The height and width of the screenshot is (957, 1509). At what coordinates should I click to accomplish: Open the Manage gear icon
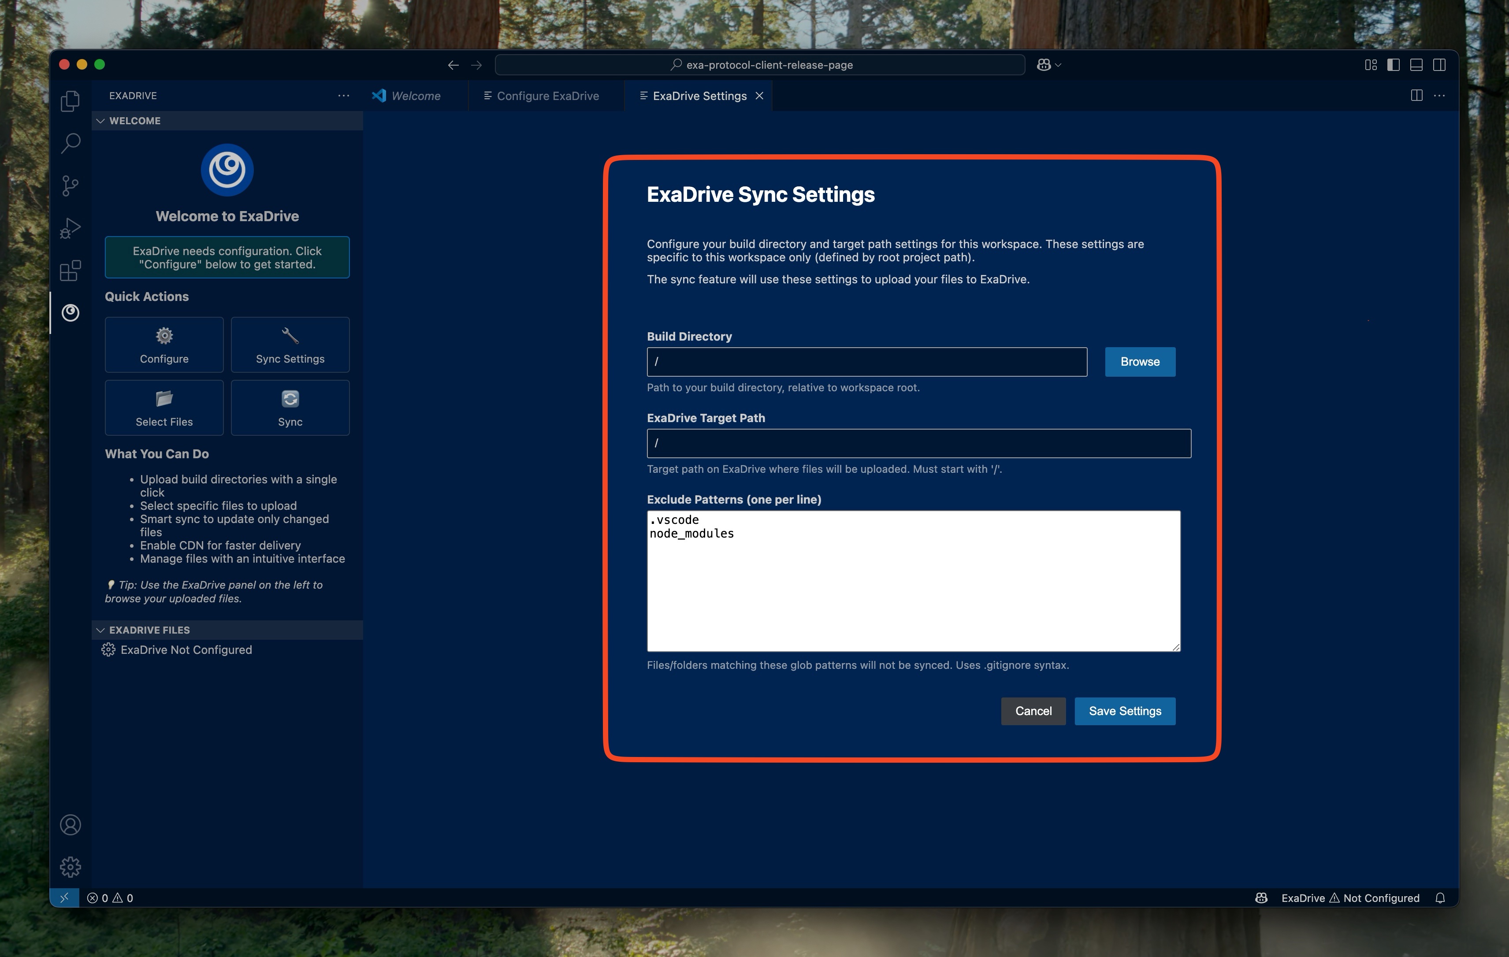[70, 867]
